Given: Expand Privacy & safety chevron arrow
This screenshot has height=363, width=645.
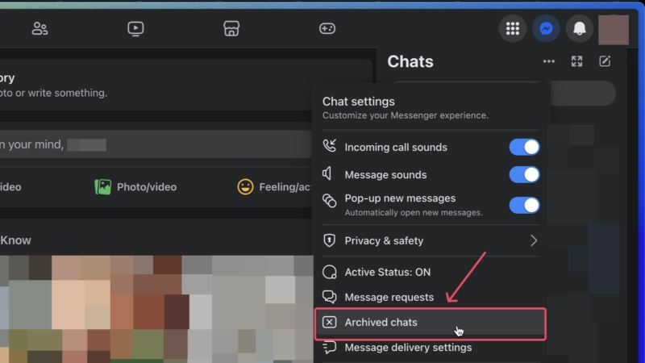Looking at the screenshot, I should tap(534, 240).
